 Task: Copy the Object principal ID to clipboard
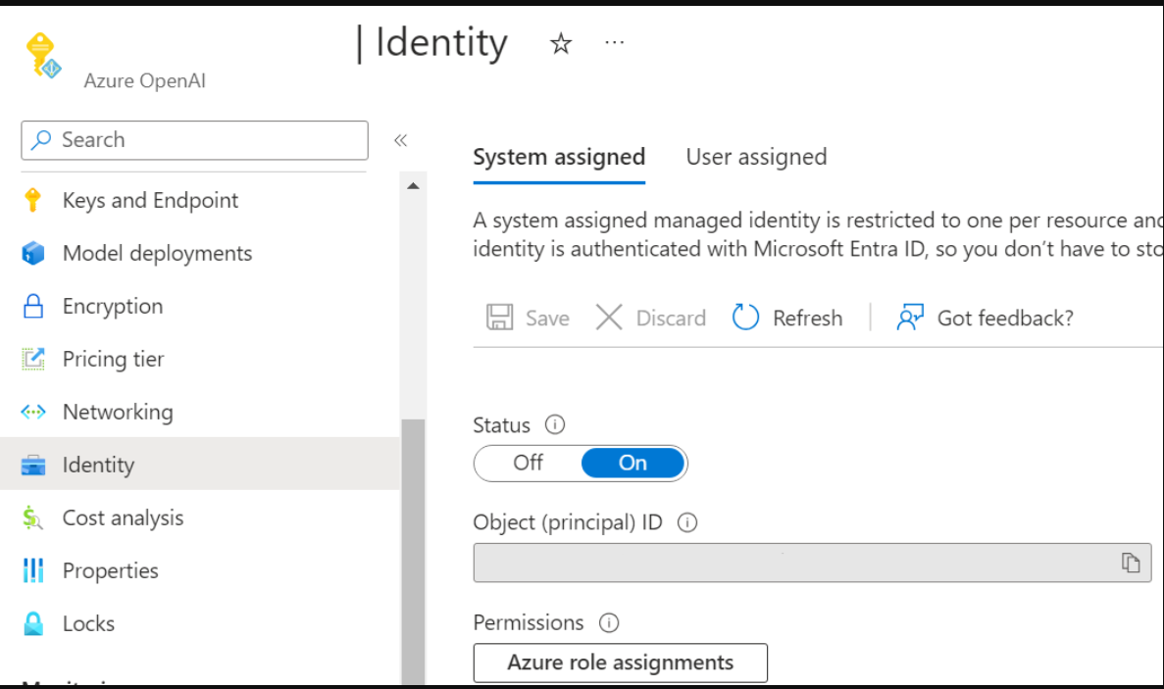[x=1131, y=563]
